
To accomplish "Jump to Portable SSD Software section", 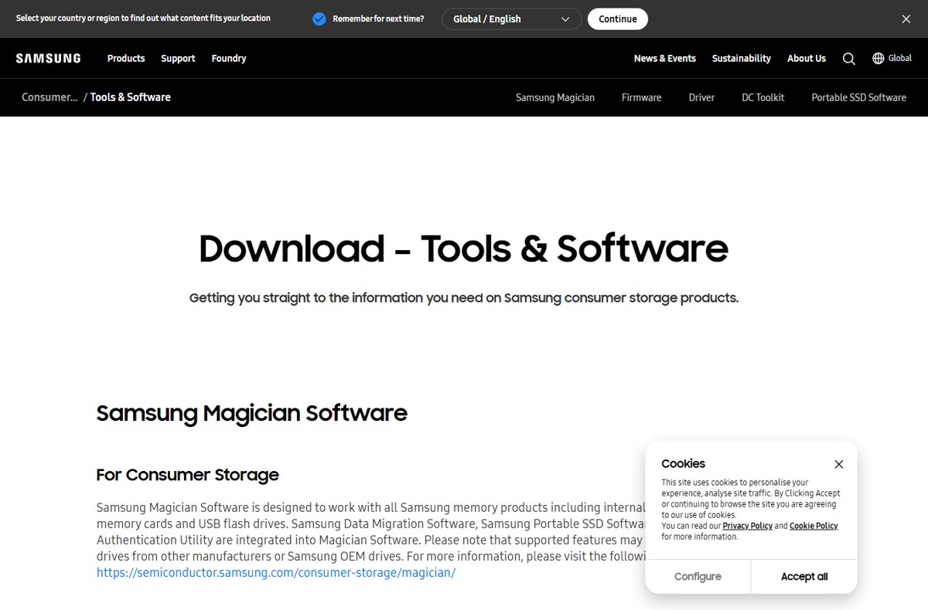I will (x=859, y=97).
